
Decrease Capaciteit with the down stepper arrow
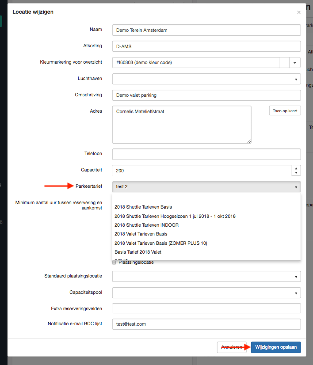coord(296,173)
